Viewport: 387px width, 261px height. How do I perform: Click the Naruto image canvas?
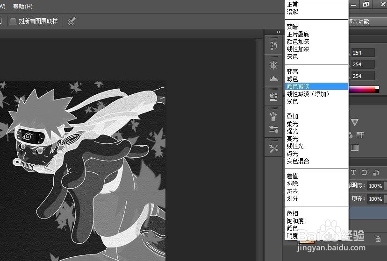point(83,171)
